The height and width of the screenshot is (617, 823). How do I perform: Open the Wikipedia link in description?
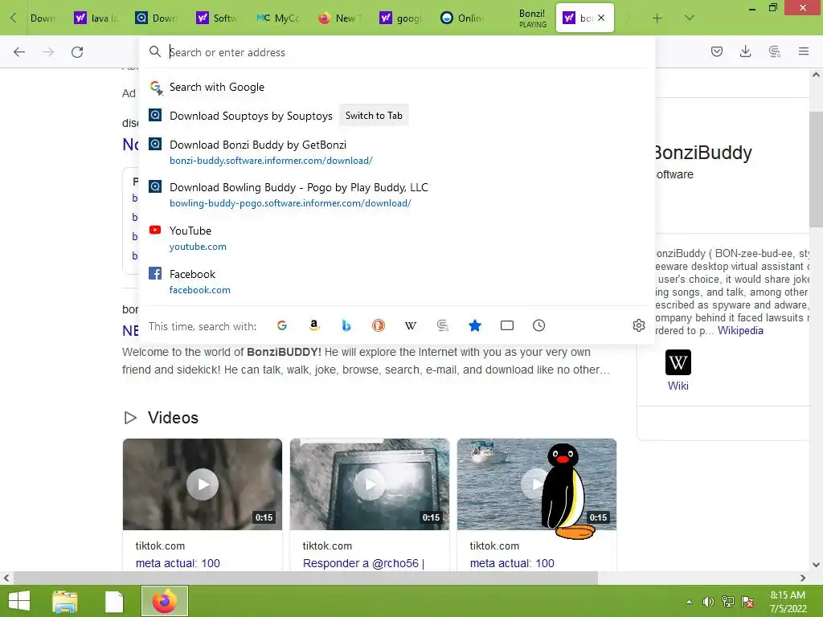[740, 330]
